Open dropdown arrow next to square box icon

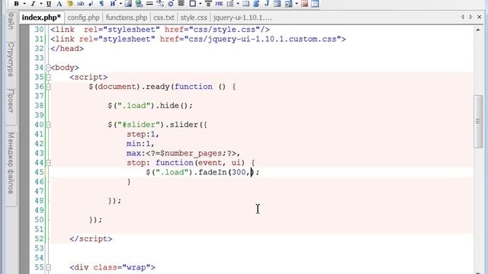coord(201,4)
